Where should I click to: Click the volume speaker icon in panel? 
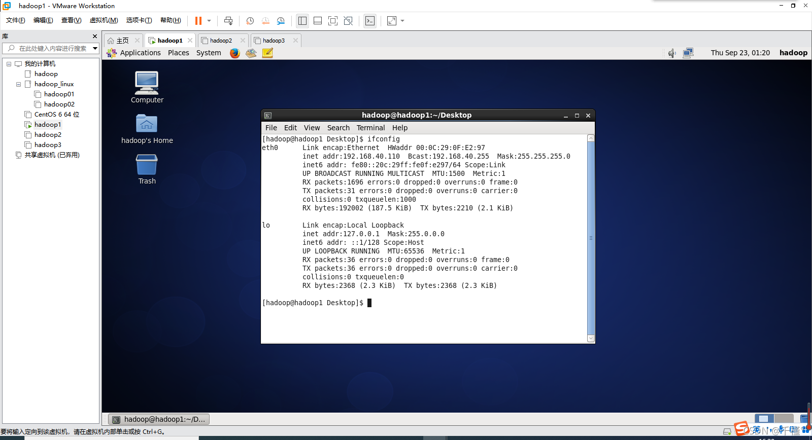[x=672, y=53]
